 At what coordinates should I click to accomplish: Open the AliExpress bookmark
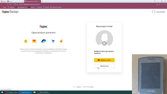(11, 7)
